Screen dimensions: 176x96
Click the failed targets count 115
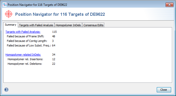(54, 32)
